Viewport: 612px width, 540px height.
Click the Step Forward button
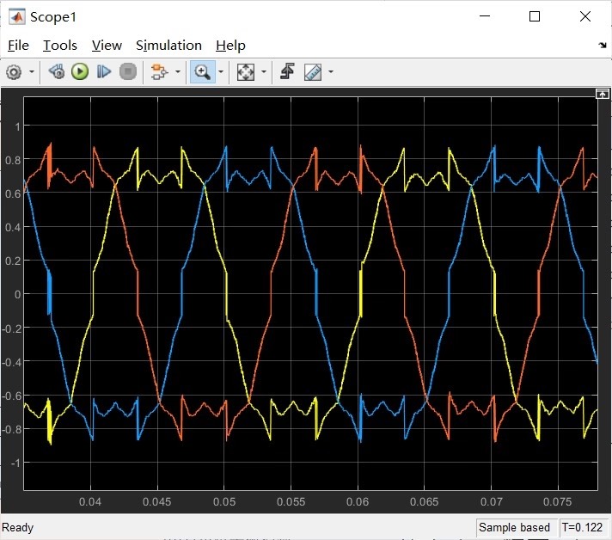pos(104,72)
